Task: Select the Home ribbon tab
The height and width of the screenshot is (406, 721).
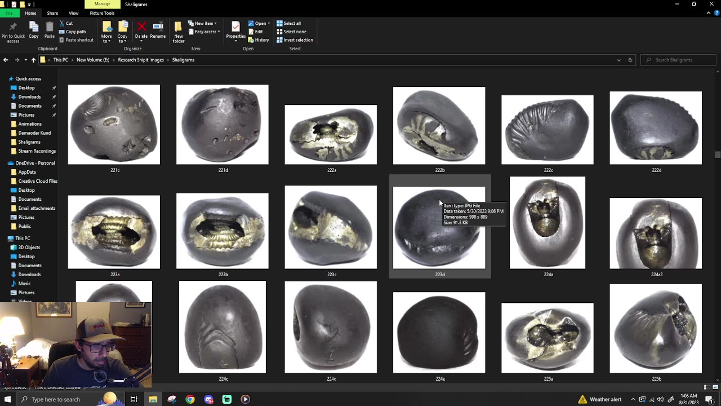Action: coord(30,13)
